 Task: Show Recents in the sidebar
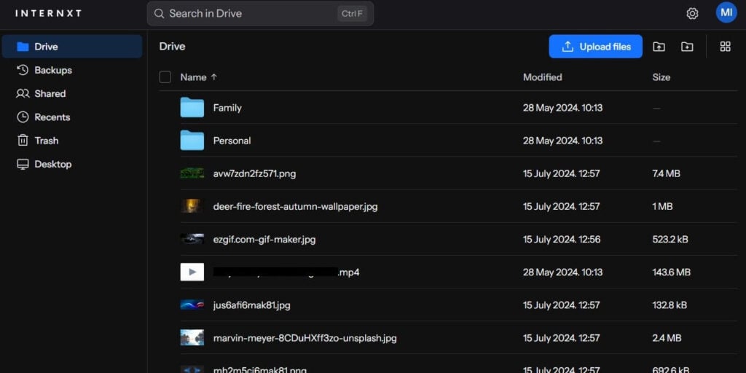tap(52, 117)
